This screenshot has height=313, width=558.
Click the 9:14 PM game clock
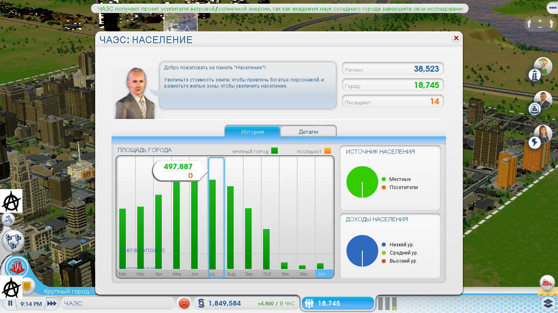point(31,304)
